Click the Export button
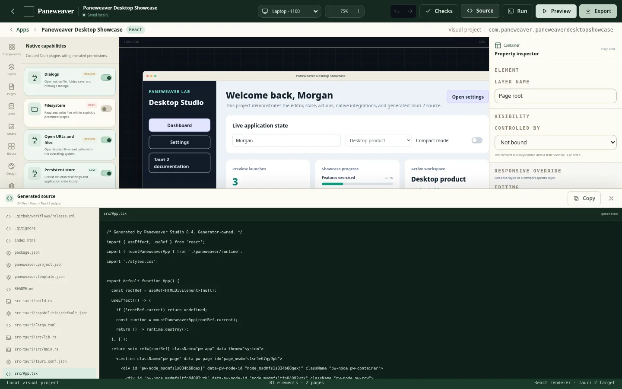 [598, 11]
